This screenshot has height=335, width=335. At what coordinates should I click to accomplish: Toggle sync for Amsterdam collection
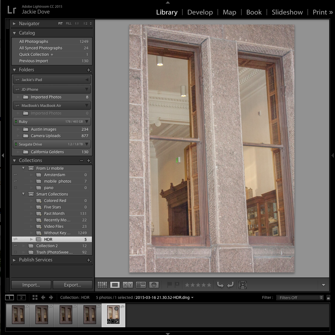pos(15,175)
